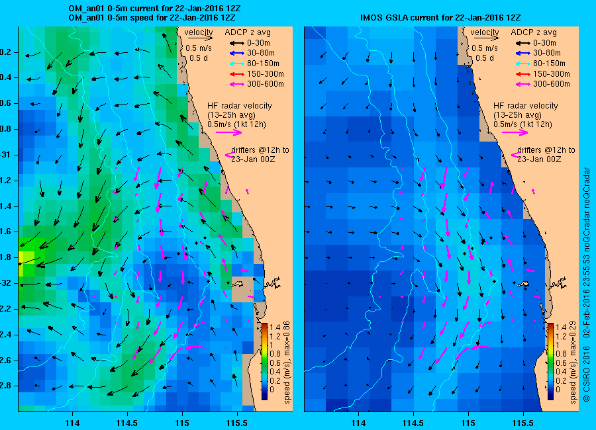
Task: Click the 'IMOS GSLA current' title
Action: [x=440, y=17]
